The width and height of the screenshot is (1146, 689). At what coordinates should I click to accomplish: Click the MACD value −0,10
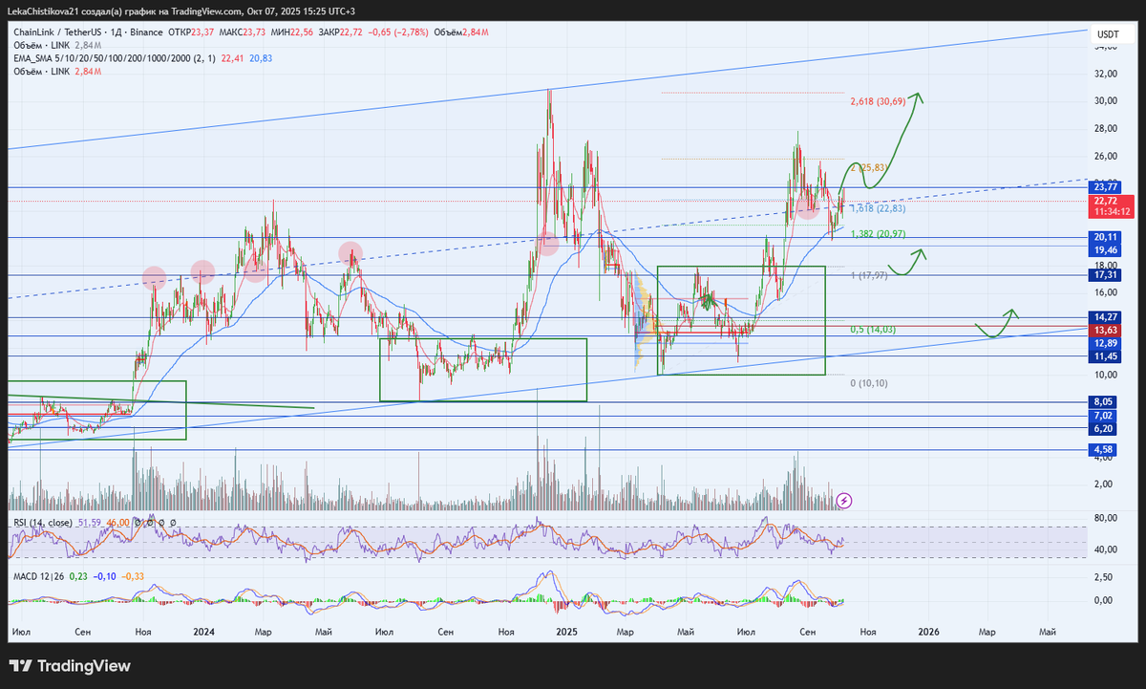point(105,576)
